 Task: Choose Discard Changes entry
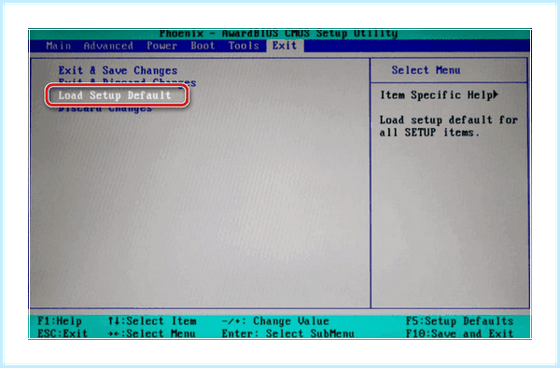point(105,108)
